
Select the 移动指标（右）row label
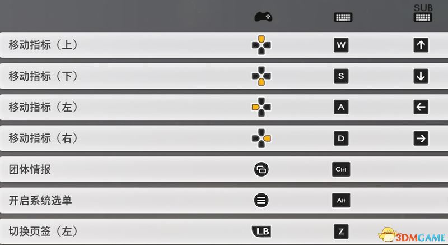(43, 138)
